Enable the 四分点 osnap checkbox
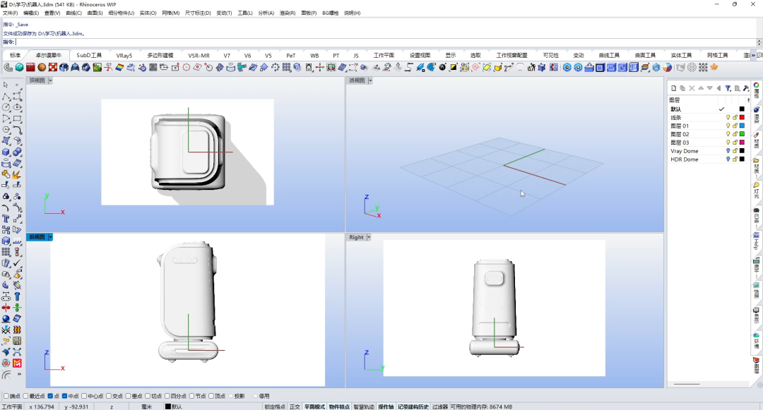 167,396
